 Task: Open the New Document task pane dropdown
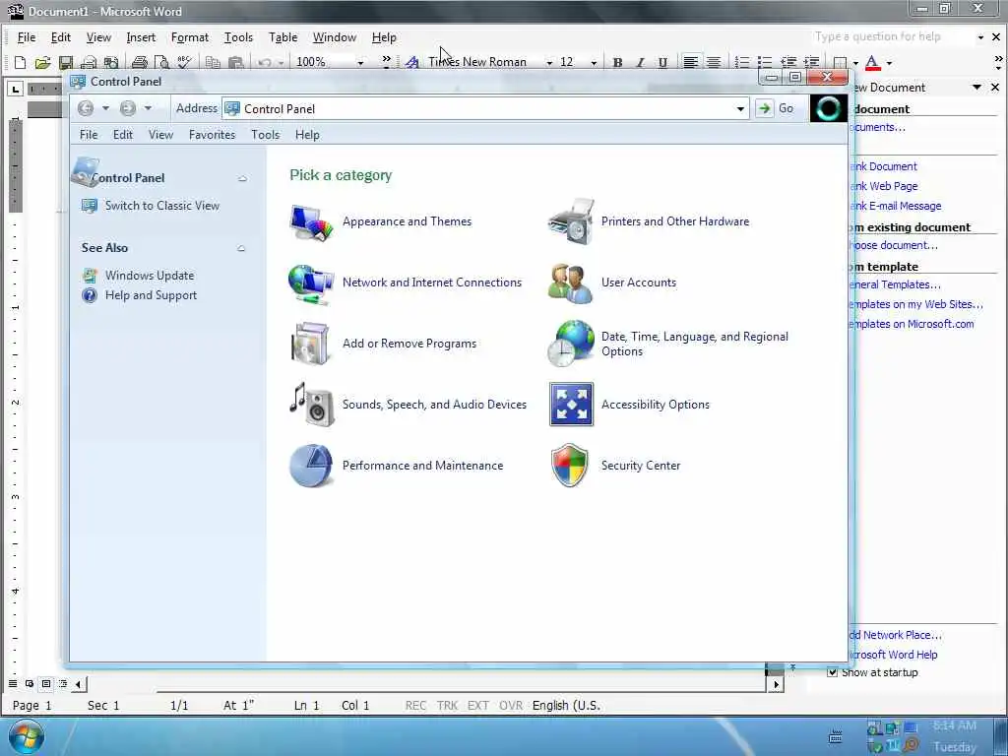point(976,87)
